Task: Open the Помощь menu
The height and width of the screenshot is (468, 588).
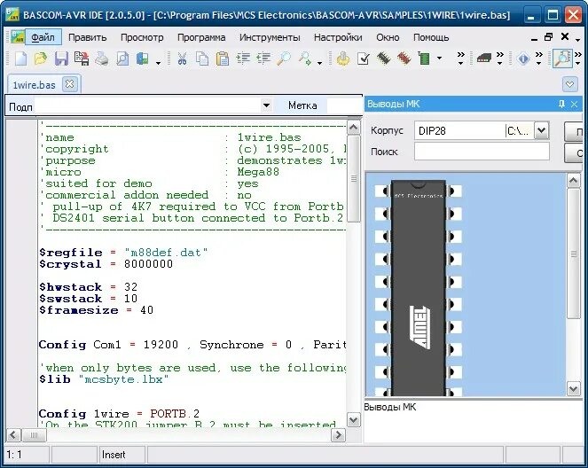Action: [x=431, y=37]
